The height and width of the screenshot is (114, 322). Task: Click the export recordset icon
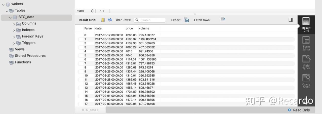(186, 20)
